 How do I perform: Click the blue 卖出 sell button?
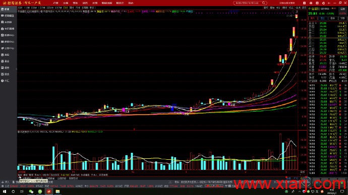pos(323,18)
